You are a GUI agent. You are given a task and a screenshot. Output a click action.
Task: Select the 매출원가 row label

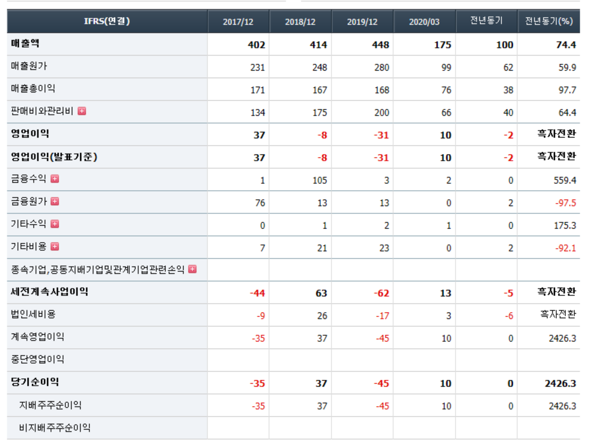(29, 66)
